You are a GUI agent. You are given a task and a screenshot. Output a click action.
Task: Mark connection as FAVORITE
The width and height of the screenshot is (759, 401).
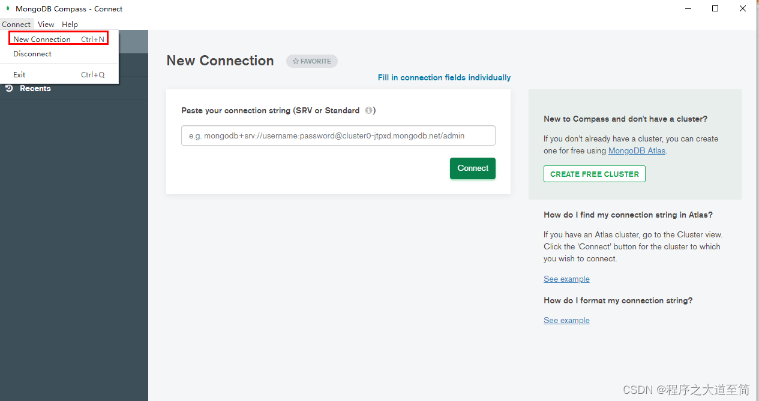(312, 61)
